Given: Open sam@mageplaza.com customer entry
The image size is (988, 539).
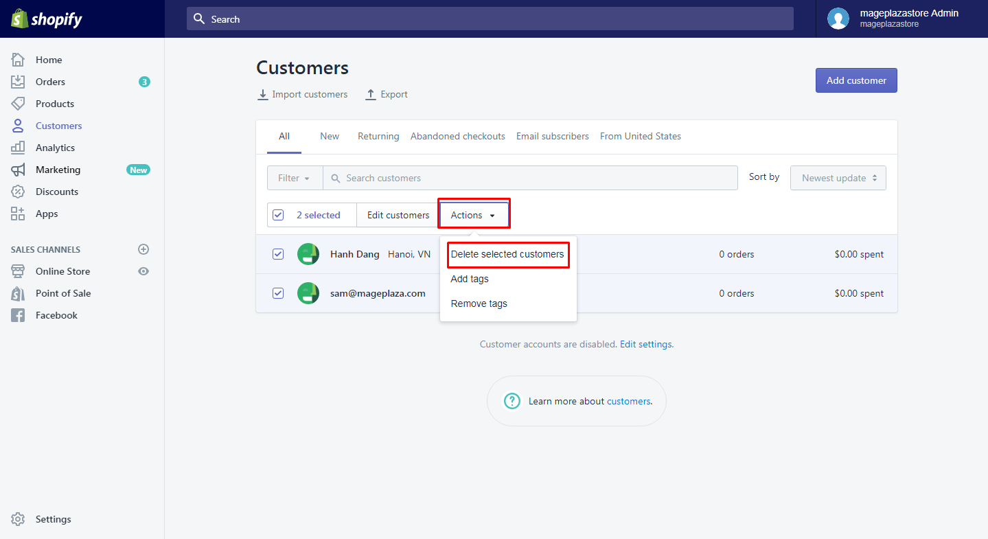Looking at the screenshot, I should point(378,293).
